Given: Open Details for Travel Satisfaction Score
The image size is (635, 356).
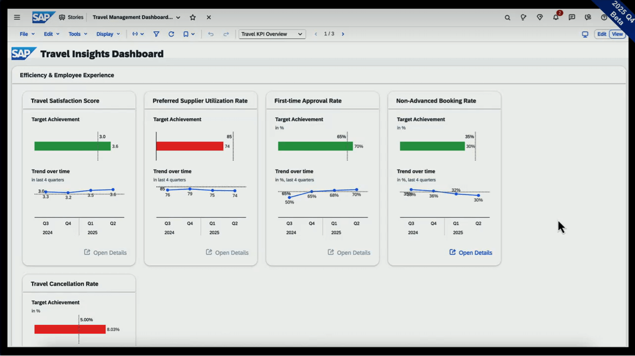Looking at the screenshot, I should (x=105, y=253).
